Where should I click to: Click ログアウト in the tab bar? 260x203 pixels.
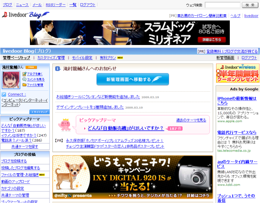(x=249, y=58)
